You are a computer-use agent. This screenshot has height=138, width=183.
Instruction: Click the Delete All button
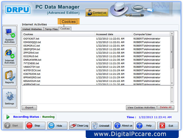(x=166, y=107)
